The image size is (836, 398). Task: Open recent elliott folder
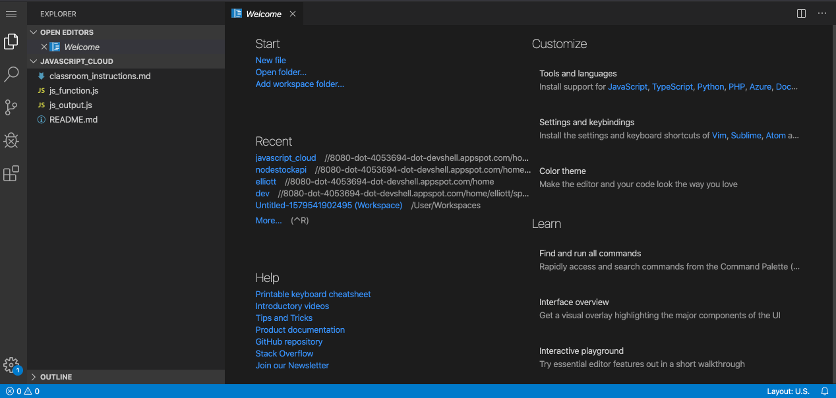pos(266,181)
